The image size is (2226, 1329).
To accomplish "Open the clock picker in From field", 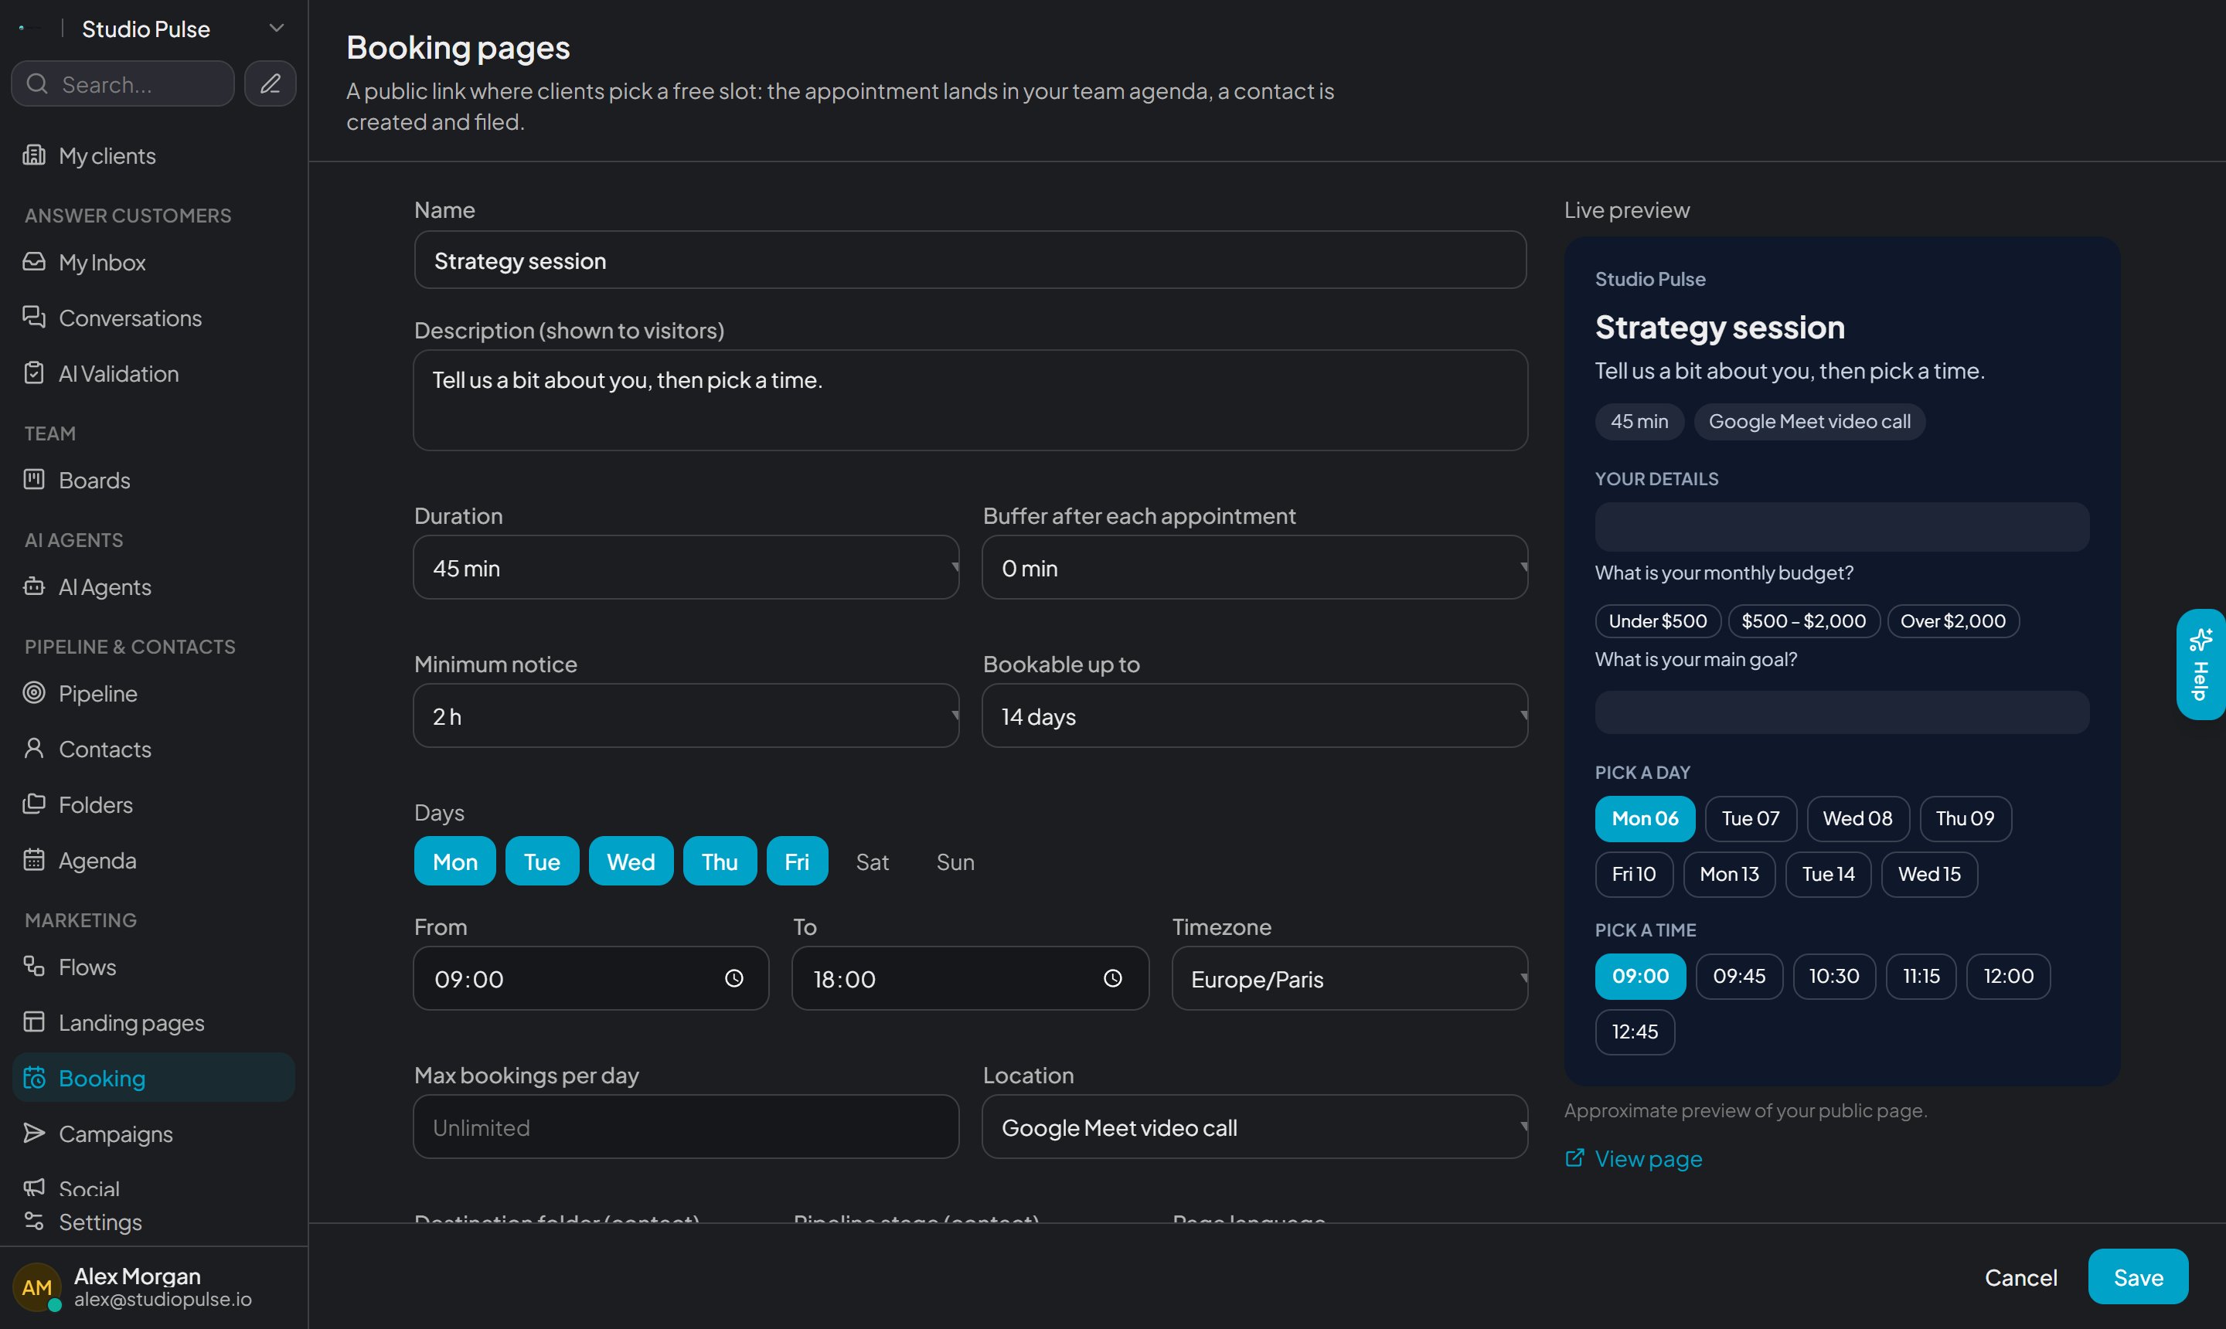I will (733, 978).
